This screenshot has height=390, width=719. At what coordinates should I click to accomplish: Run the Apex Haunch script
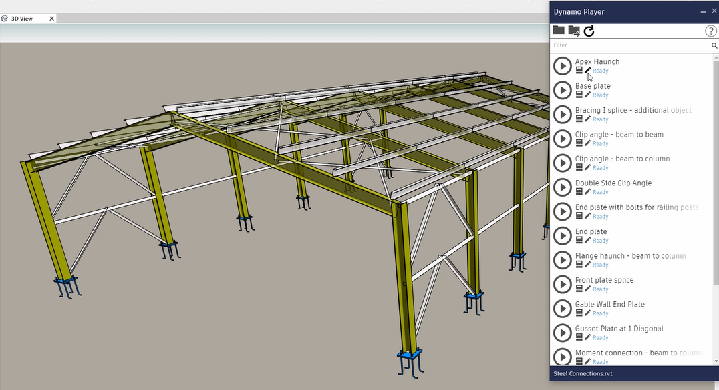point(563,65)
